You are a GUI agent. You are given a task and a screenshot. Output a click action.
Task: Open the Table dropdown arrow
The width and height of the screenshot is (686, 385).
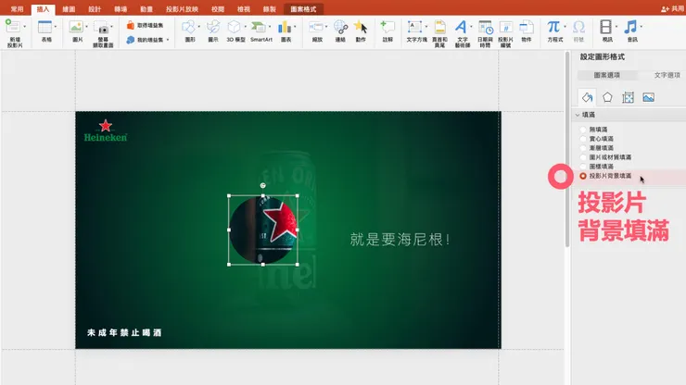click(x=56, y=27)
